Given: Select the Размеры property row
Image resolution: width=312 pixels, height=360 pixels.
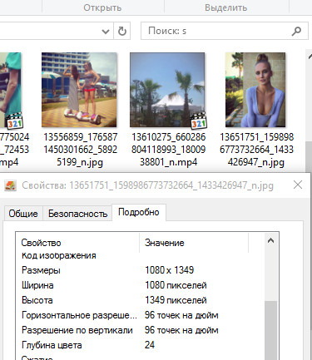Looking at the screenshot, I should (140, 270).
